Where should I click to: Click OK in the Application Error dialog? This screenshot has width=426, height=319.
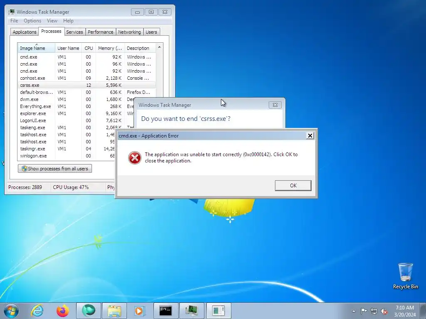click(x=293, y=186)
